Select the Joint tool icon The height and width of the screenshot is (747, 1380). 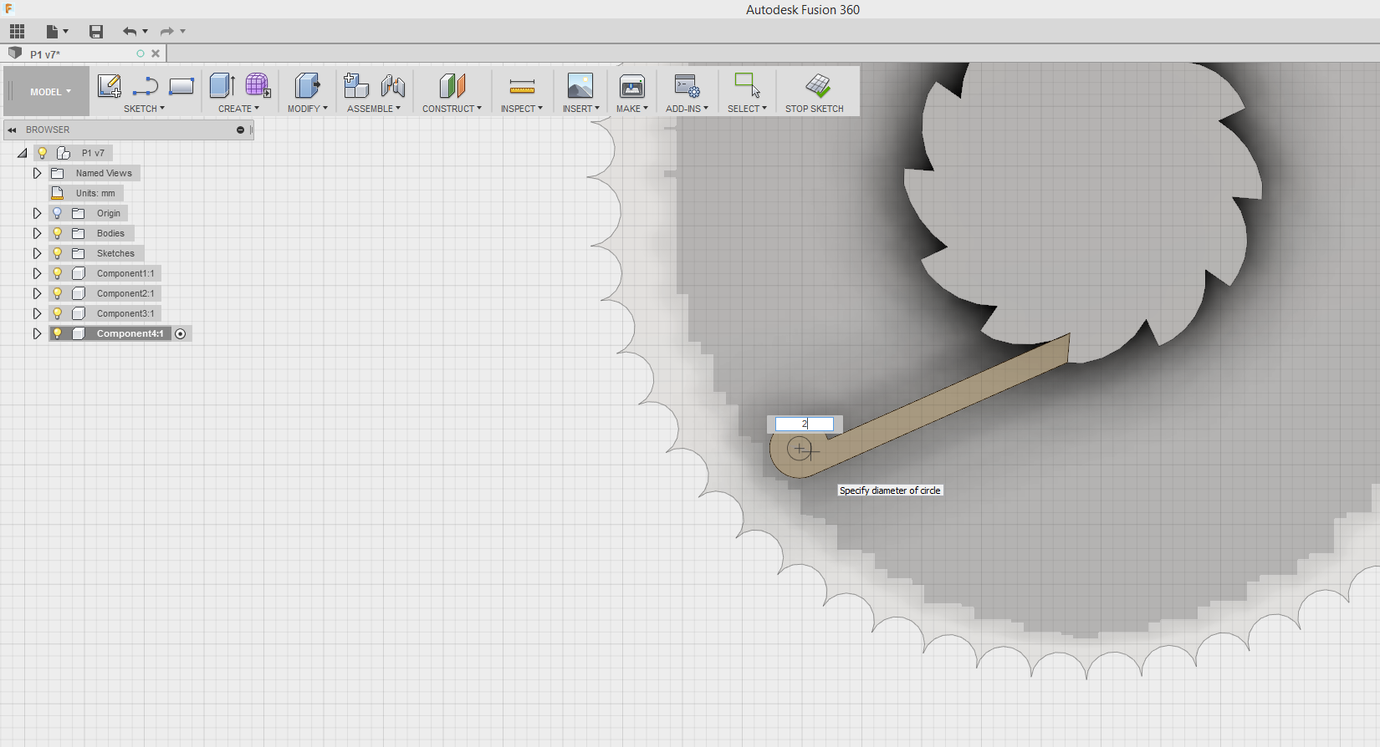coord(393,86)
